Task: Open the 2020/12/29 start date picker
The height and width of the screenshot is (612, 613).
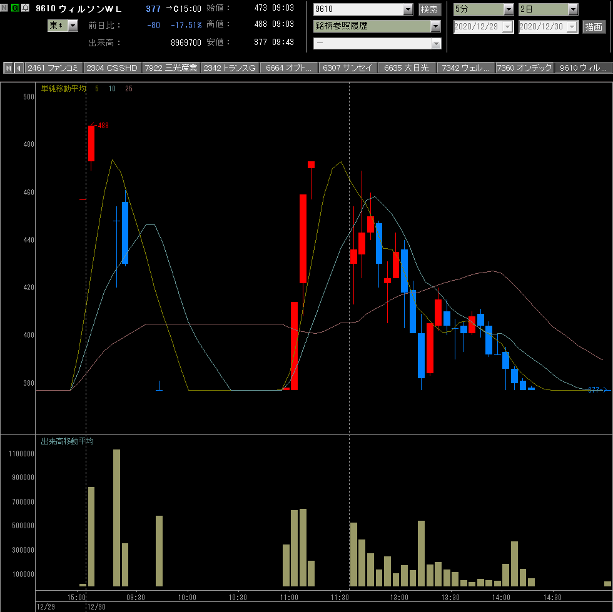Action: (x=507, y=27)
